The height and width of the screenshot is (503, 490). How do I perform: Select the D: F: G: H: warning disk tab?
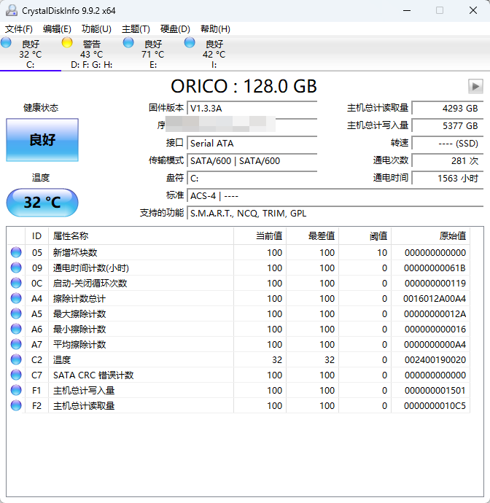point(92,53)
